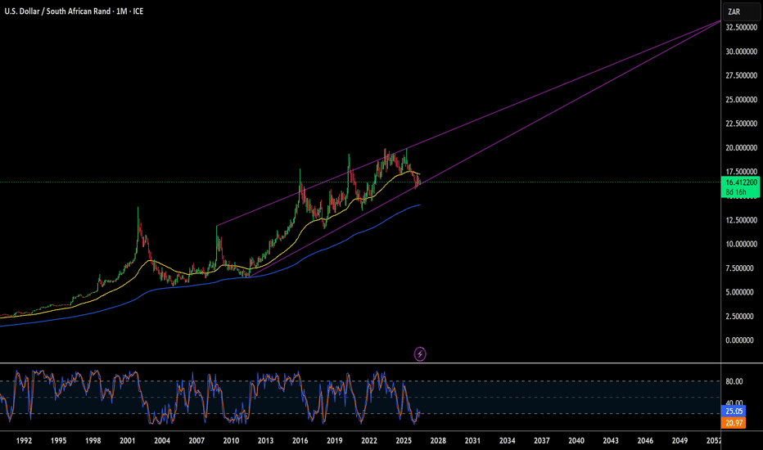Click the 2001 time axis label
The height and width of the screenshot is (450, 763).
coord(128,441)
